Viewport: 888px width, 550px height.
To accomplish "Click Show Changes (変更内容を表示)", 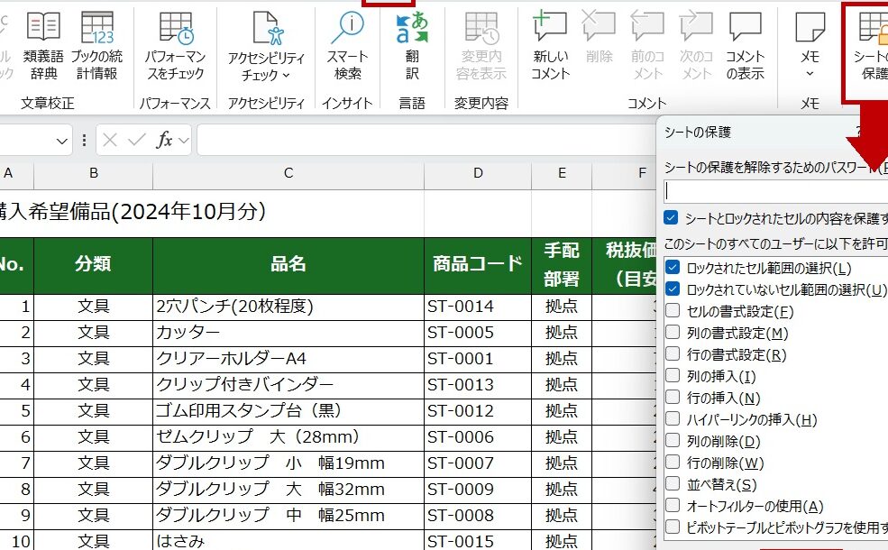I will coord(481,47).
